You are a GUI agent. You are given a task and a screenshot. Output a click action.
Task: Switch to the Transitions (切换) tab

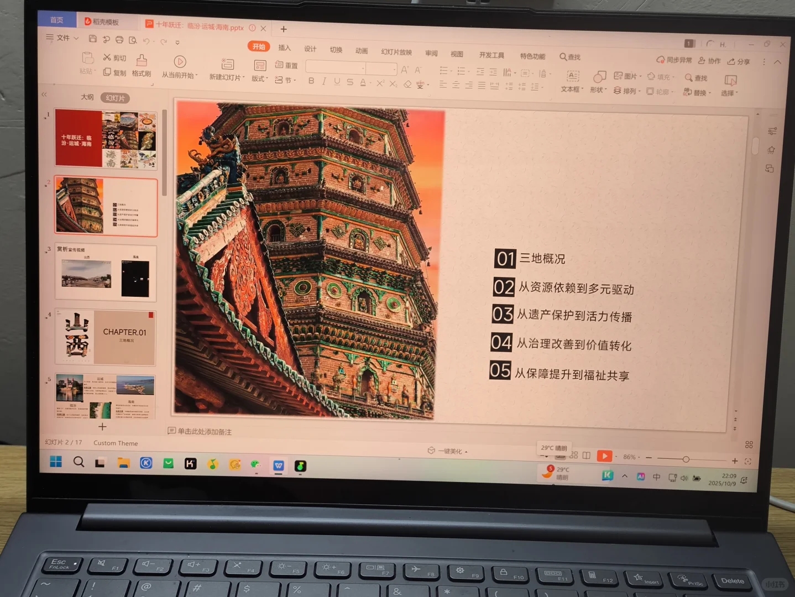(336, 50)
